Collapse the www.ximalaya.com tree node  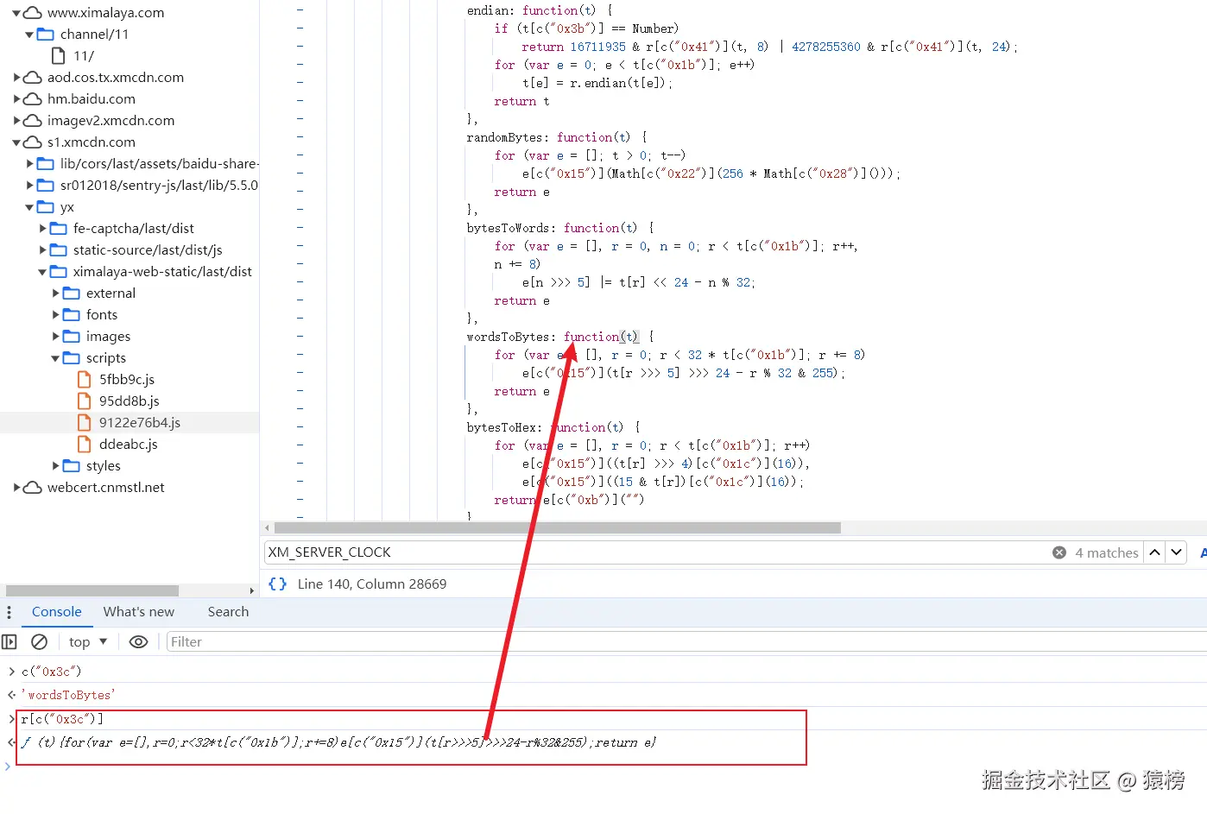(16, 13)
